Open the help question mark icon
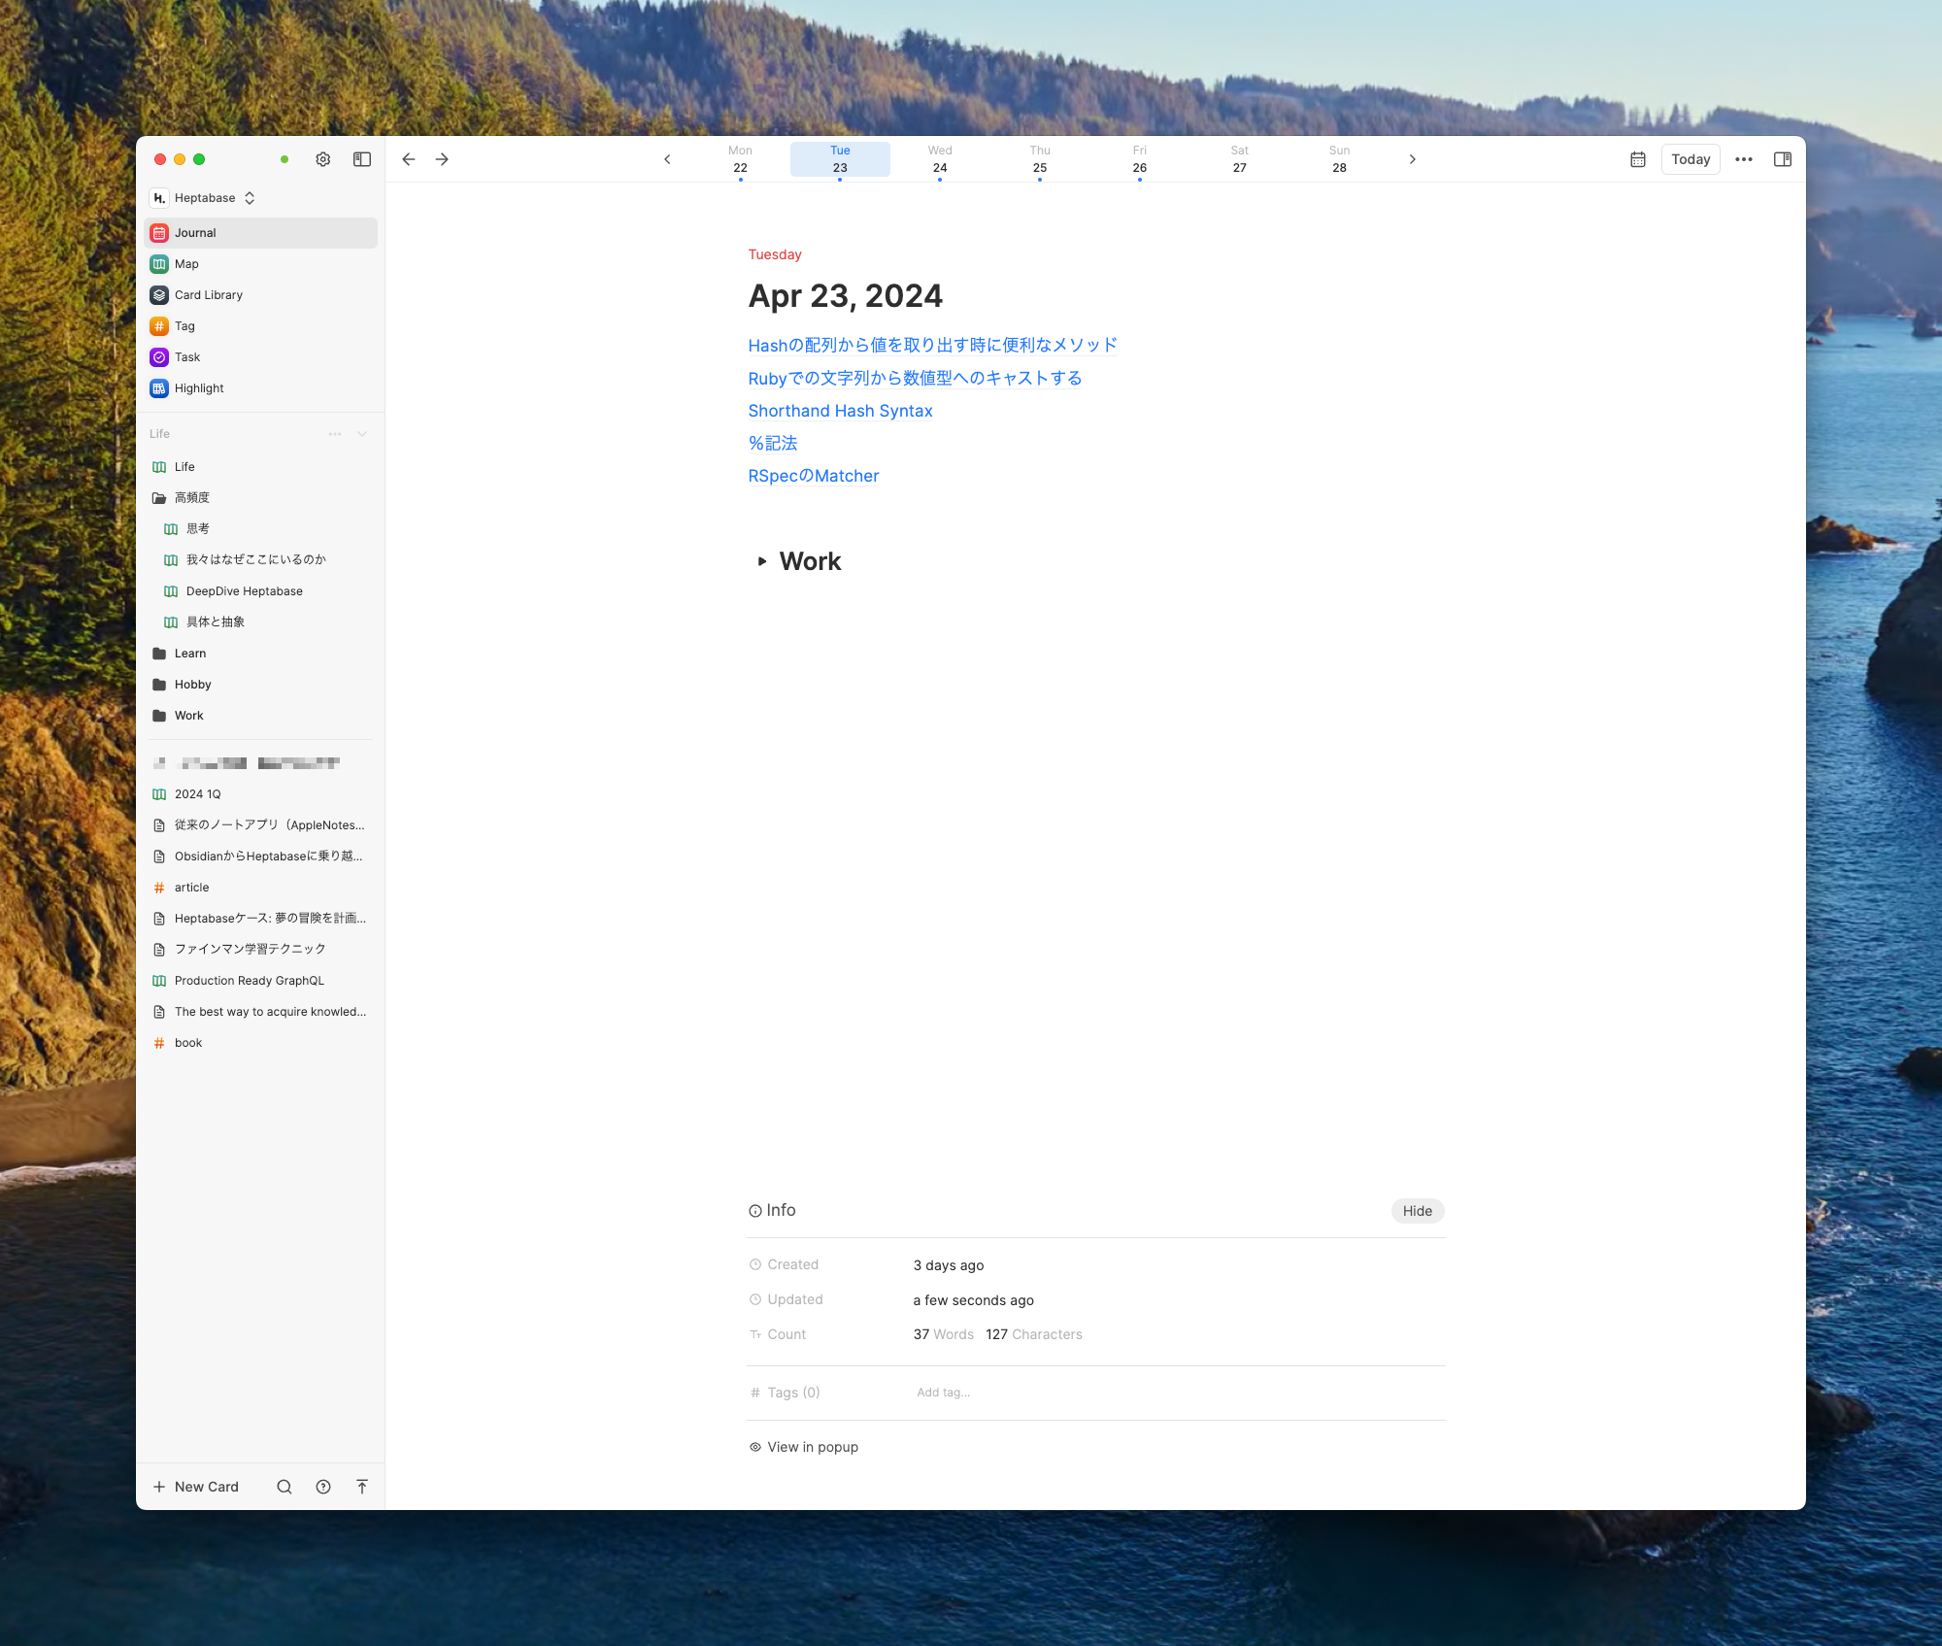1942x1646 pixels. (x=323, y=1487)
